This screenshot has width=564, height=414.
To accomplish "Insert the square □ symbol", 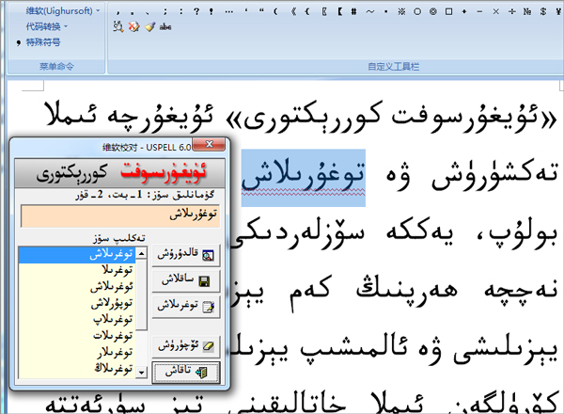I will [x=449, y=12].
